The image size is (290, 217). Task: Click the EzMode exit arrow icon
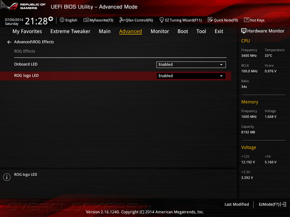283,204
